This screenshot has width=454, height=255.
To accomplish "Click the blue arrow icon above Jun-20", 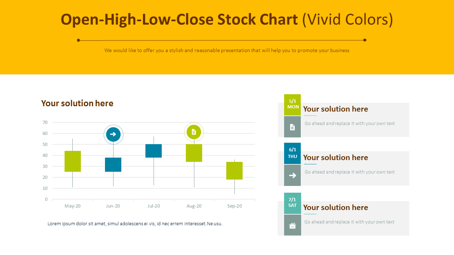I will 113,135.
